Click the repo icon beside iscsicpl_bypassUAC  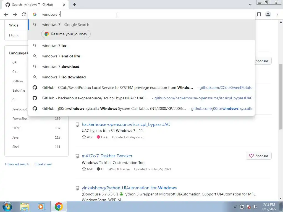(77, 124)
